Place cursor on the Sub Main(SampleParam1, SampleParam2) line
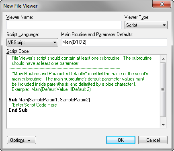 (49, 100)
